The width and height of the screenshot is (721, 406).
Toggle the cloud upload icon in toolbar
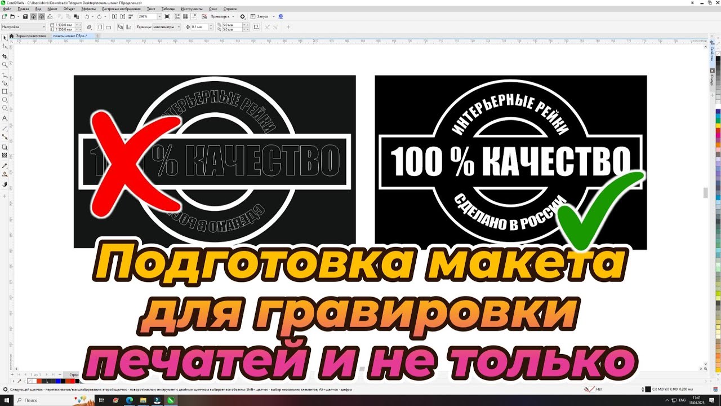42,16
